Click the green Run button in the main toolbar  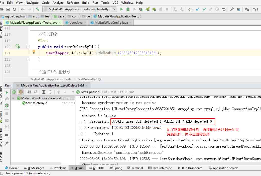[x=121, y=9]
